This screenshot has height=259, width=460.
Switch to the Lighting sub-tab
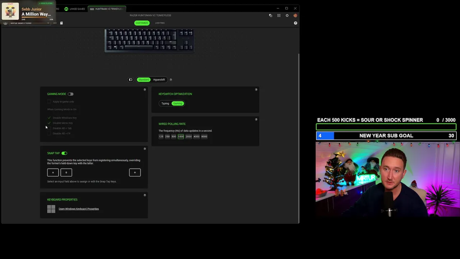pos(160,23)
